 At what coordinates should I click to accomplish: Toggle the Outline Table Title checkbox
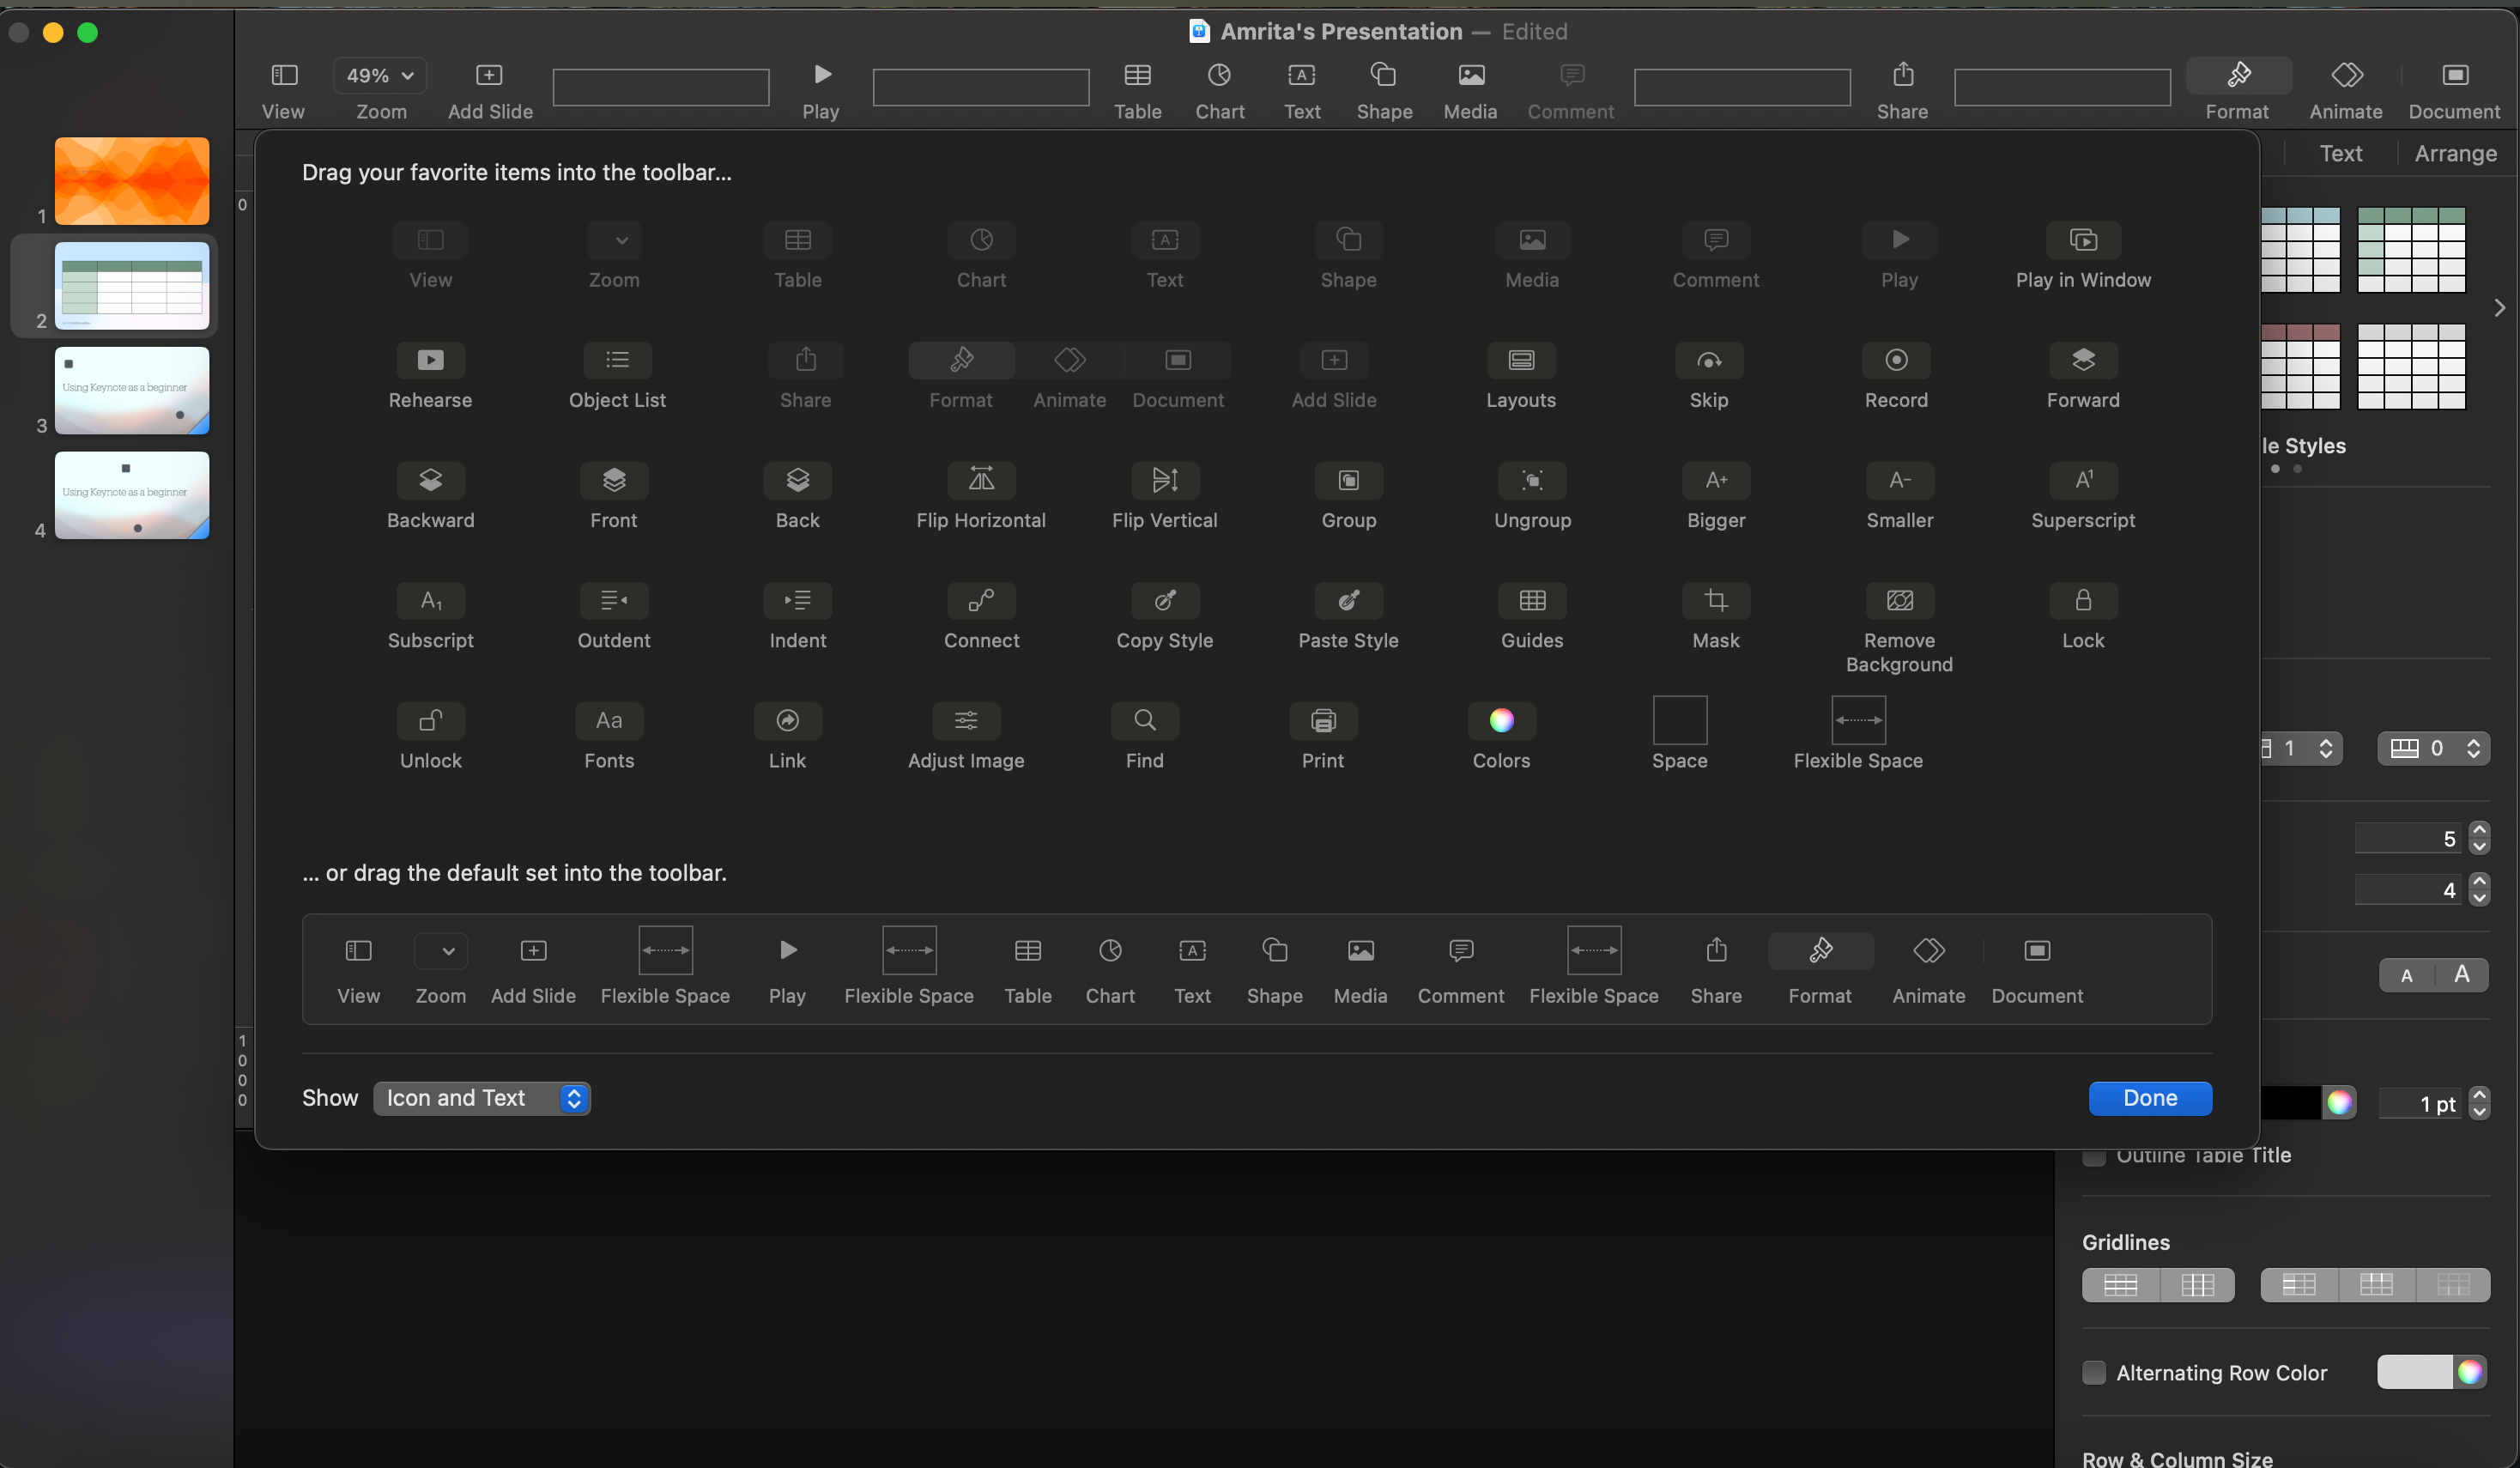point(2094,1154)
